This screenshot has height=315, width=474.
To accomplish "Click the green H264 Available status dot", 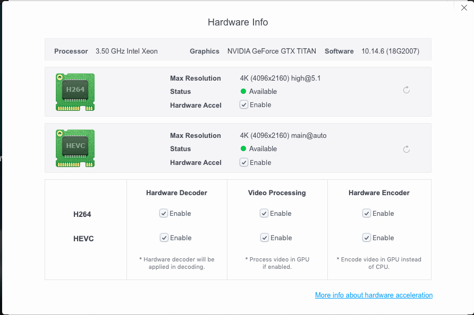I will coord(243,91).
